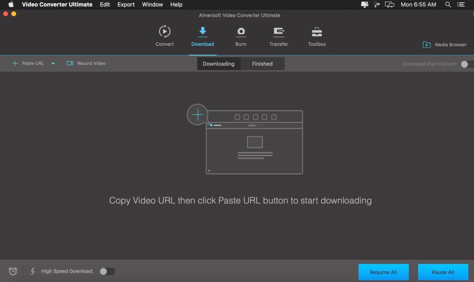
Task: Open the Apple menu
Action: (x=11, y=5)
